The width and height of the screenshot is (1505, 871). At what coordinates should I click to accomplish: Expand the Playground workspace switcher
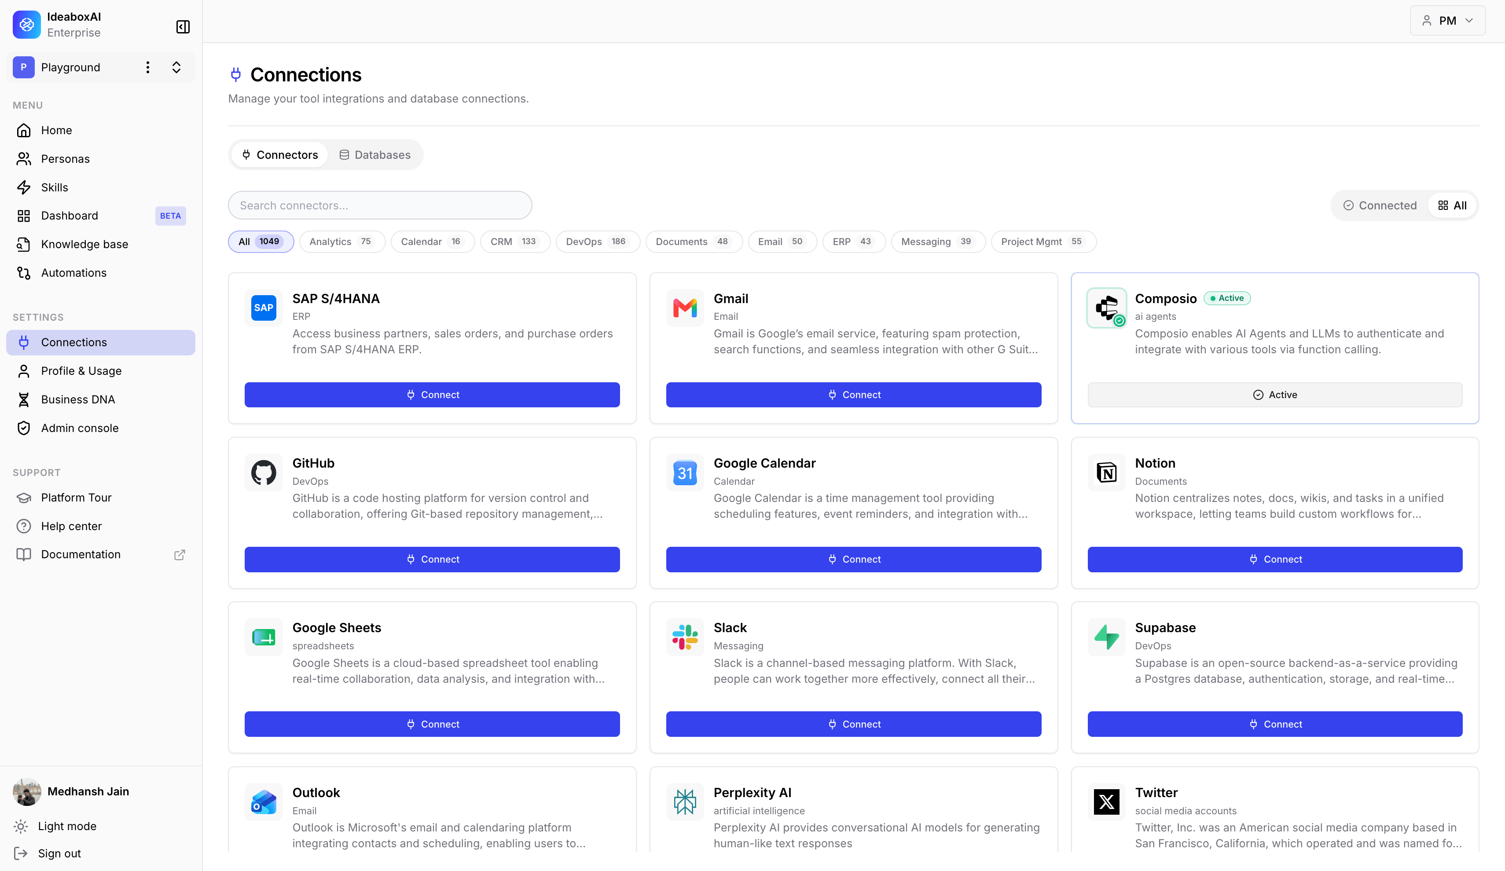(x=176, y=67)
